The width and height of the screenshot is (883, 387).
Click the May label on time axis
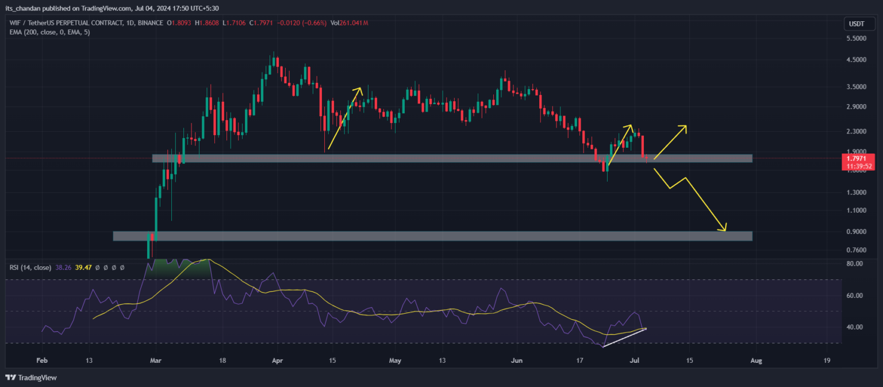tap(394, 361)
